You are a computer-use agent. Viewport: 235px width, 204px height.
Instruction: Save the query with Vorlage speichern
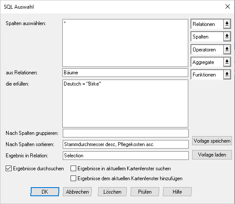212,141
